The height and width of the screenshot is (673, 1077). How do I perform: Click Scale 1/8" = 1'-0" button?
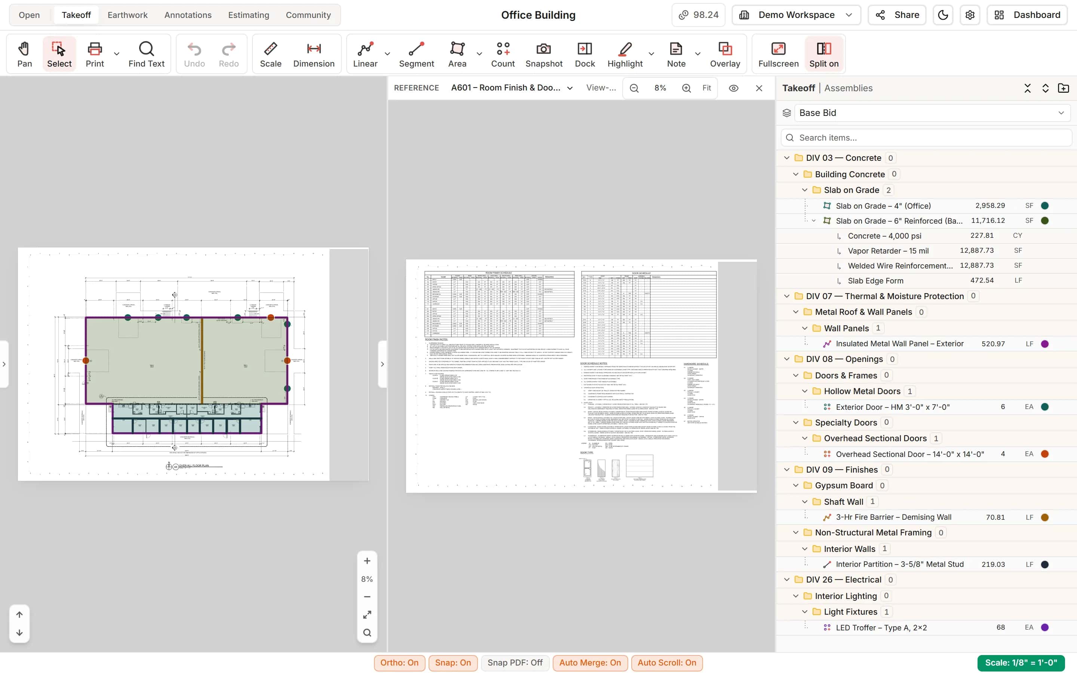1021,663
